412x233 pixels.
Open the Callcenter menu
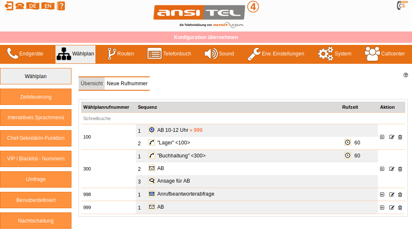pyautogui.click(x=384, y=54)
